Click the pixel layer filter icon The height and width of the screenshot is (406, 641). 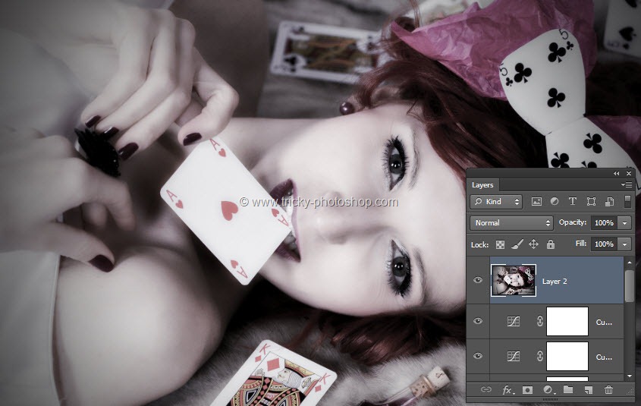click(x=536, y=202)
